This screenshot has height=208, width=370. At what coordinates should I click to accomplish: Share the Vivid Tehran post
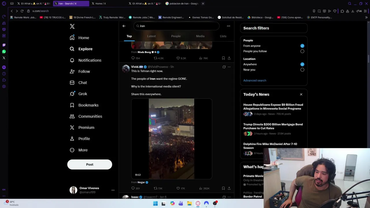point(229,188)
